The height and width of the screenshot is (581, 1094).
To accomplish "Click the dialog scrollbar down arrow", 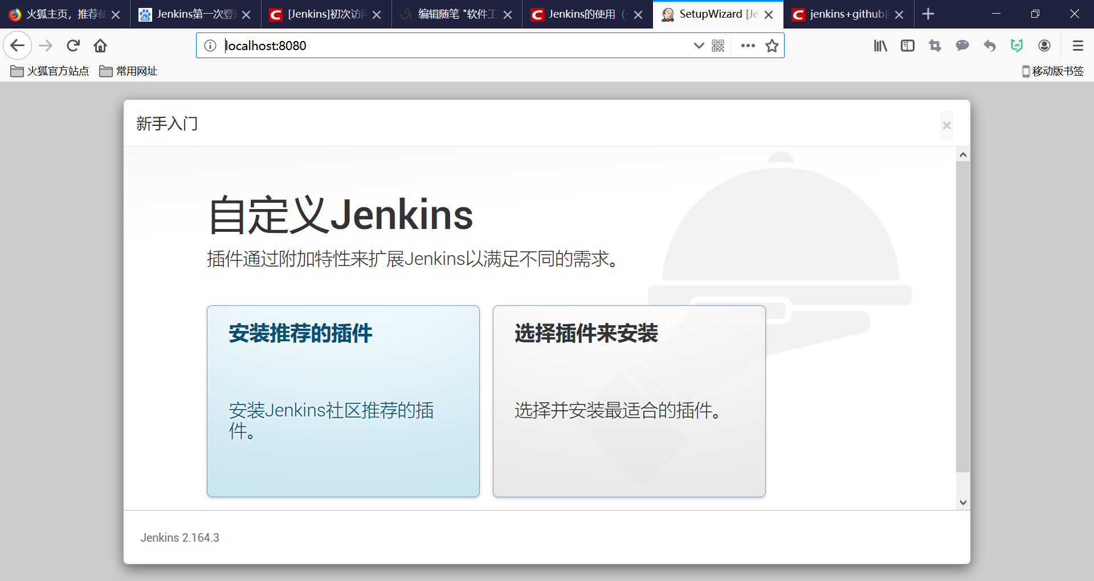I will click(963, 502).
